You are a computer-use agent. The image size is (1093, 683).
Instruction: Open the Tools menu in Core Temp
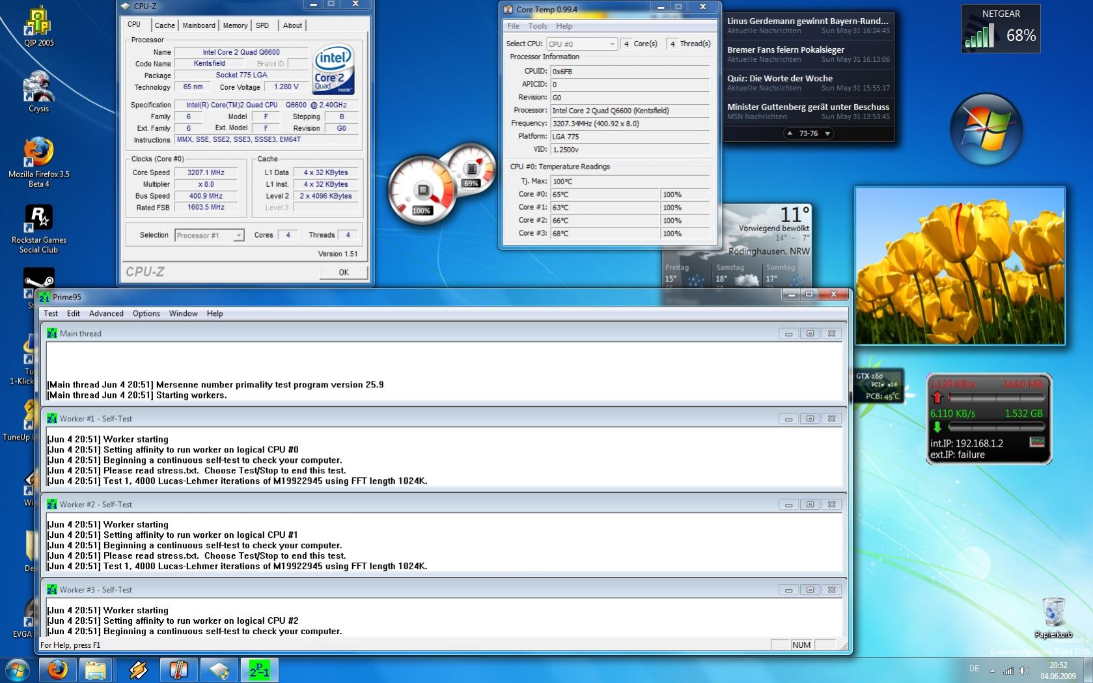538,26
